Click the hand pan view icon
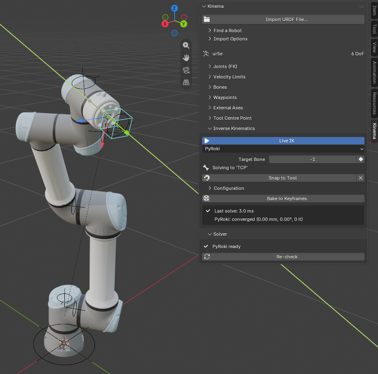The width and height of the screenshot is (378, 374). pos(186,58)
